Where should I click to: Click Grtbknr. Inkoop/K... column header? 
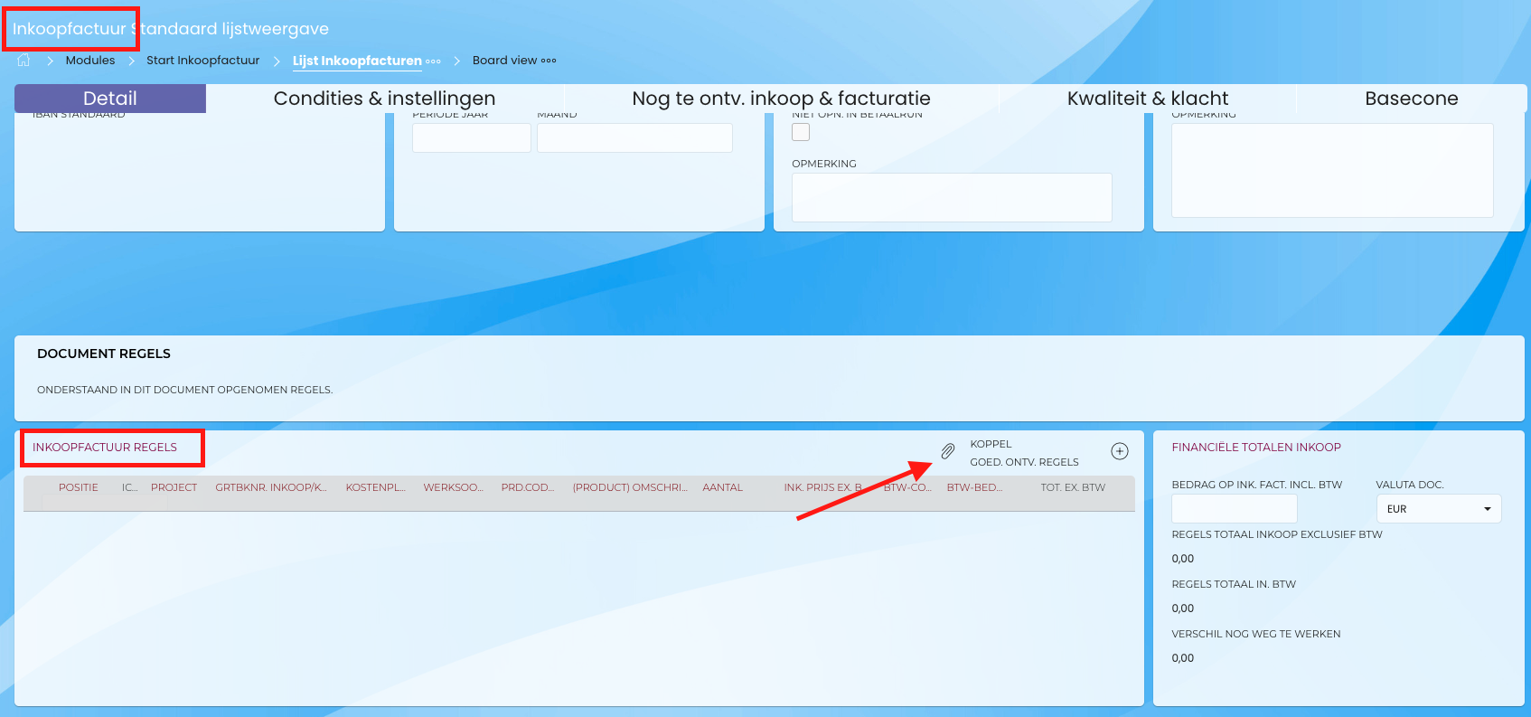(x=271, y=487)
